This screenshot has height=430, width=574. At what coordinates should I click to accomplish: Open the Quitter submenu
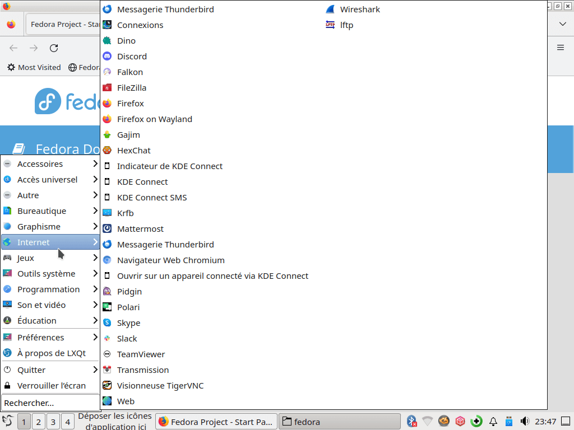coord(50,371)
